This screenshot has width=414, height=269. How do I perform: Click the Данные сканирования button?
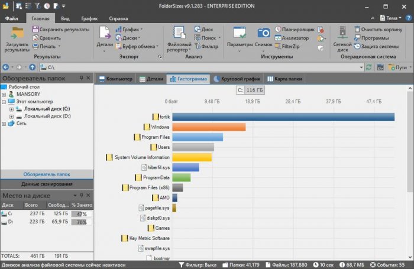47,184
